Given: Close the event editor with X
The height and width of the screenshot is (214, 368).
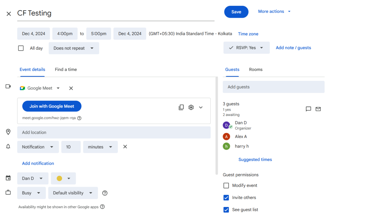Looking at the screenshot, I should click(9, 13).
